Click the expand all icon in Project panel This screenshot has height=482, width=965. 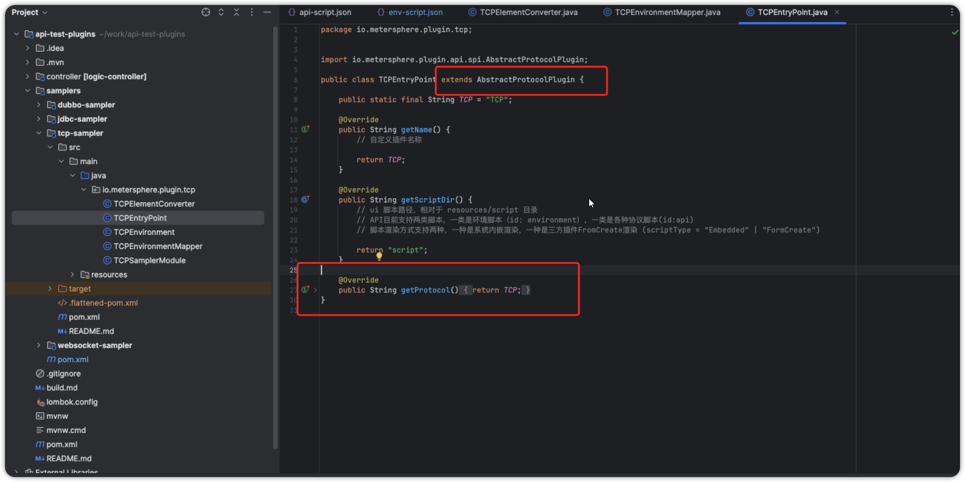pyautogui.click(x=221, y=12)
